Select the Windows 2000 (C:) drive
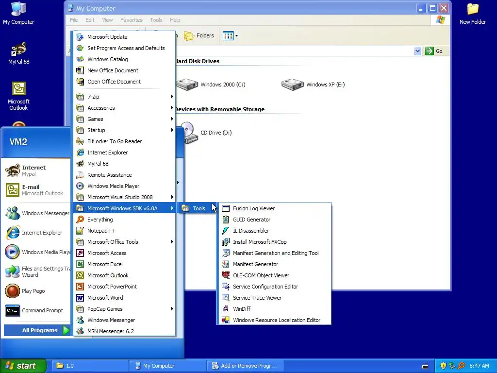The image size is (497, 373). pyautogui.click(x=211, y=85)
